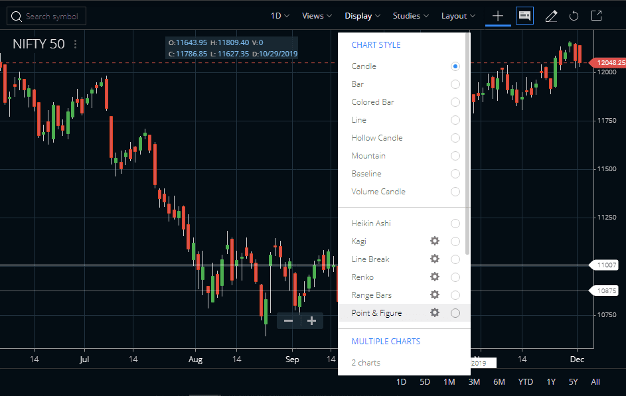
Task: Zoom out chart with minus button
Action: [288, 320]
